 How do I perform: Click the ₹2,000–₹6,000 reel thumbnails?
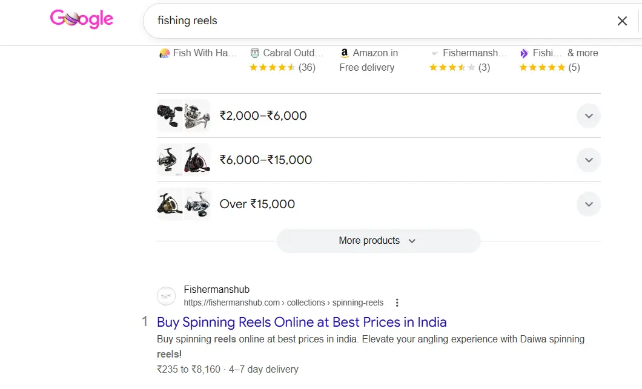(183, 116)
